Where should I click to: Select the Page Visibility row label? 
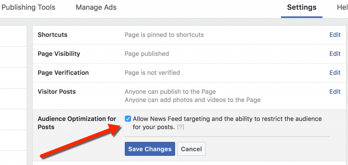point(59,54)
